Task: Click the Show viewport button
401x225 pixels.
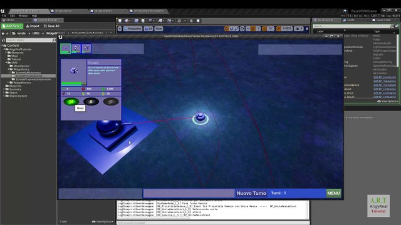Action: click(x=159, y=29)
